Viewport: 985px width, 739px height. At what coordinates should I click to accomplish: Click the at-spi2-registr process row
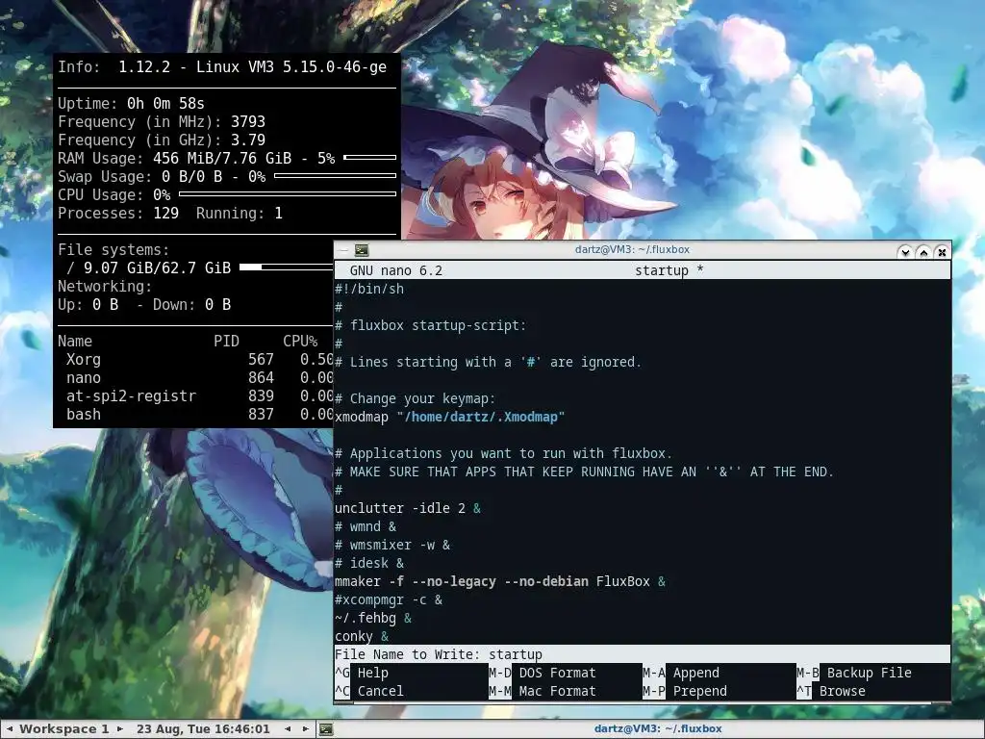click(195, 395)
